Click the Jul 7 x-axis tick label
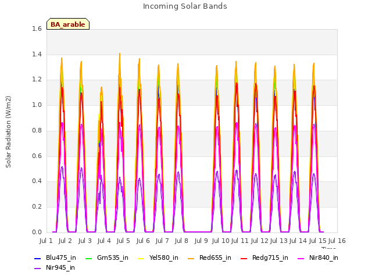372x279 pixels. [x=162, y=241]
